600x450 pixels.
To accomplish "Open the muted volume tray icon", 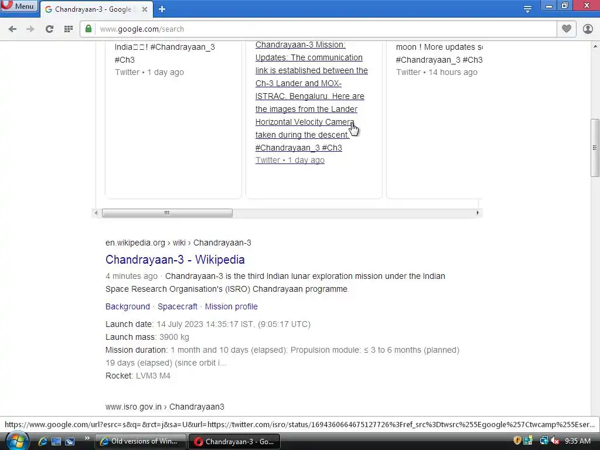I will [x=554, y=441].
